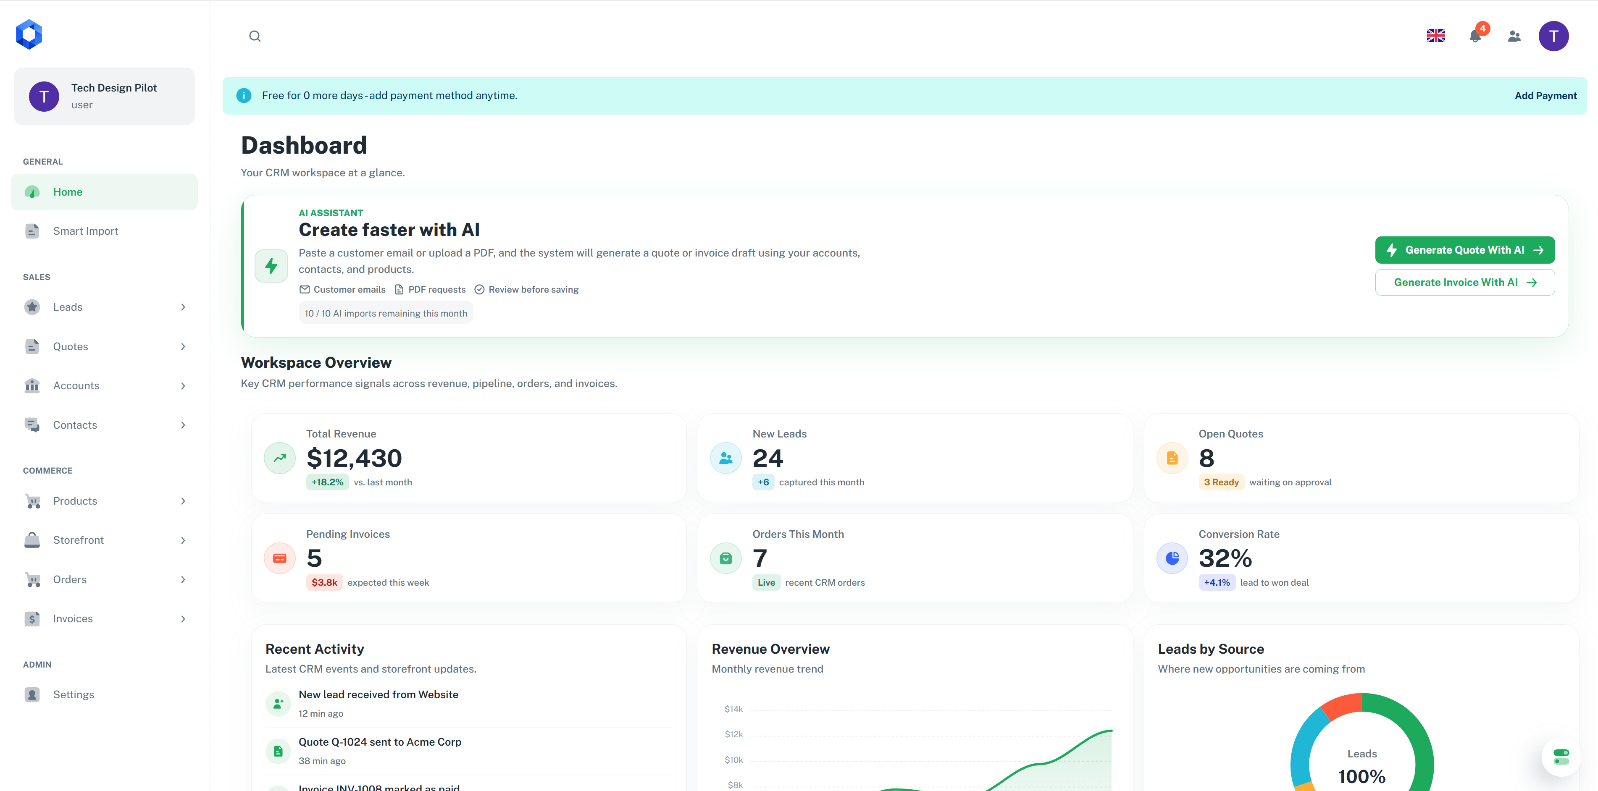Open Tech Design Pilot user profile card
Viewport: 1598px width, 791px height.
[x=104, y=96]
